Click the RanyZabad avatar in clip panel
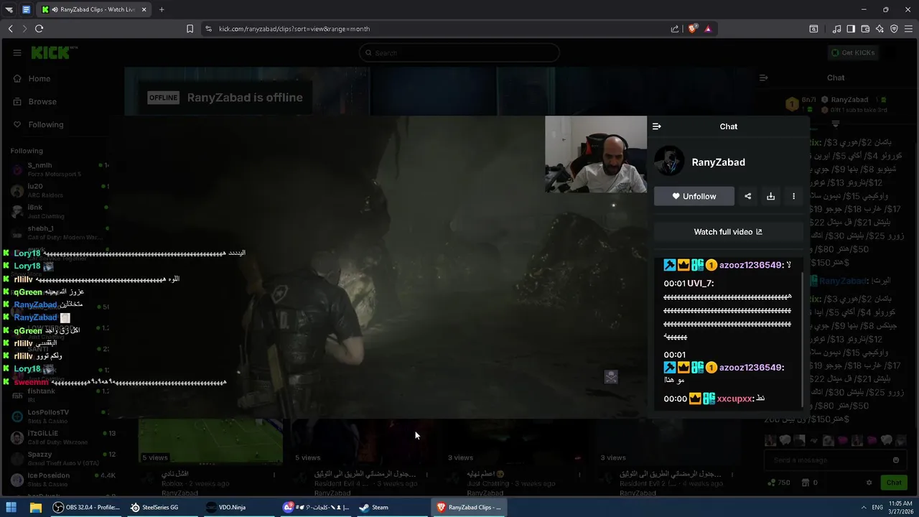The image size is (919, 517). coord(669,162)
